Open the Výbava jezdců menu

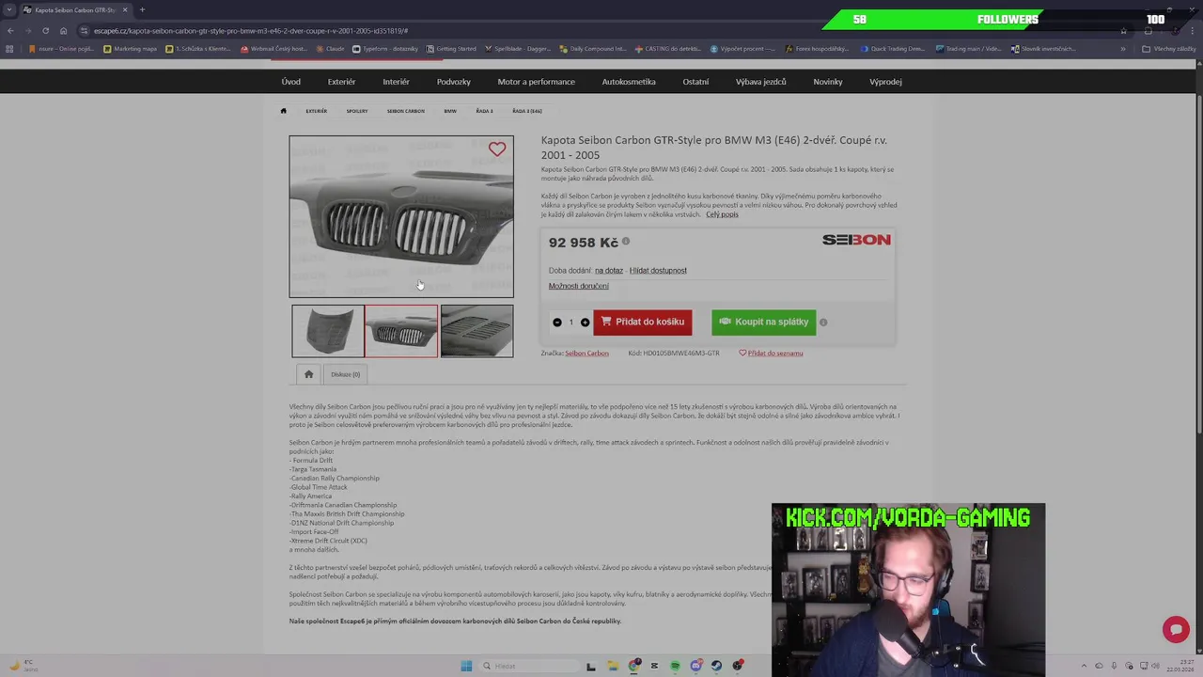(760, 82)
